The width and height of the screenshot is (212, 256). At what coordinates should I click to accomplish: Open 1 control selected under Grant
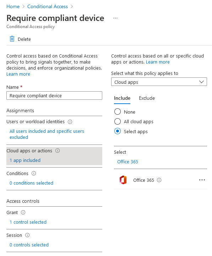click(x=28, y=222)
